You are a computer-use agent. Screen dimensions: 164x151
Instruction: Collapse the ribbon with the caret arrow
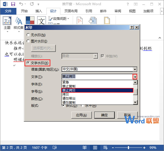[x=160, y=38]
